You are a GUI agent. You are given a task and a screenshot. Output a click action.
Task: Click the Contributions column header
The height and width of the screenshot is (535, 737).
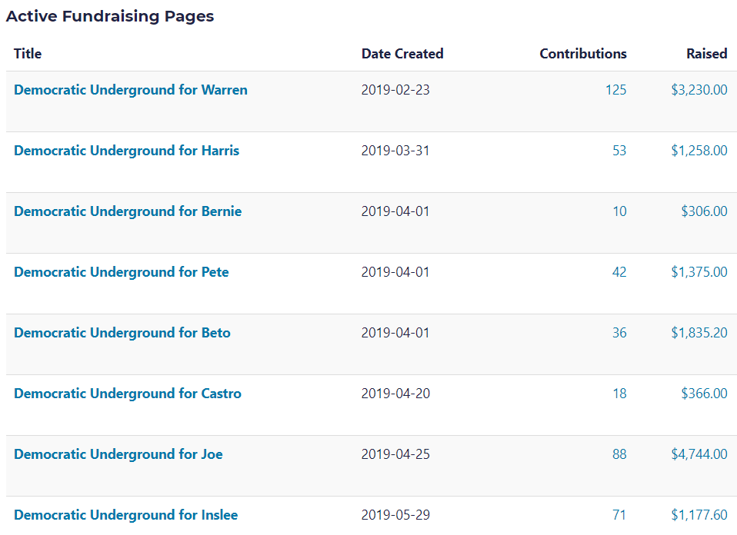point(583,54)
